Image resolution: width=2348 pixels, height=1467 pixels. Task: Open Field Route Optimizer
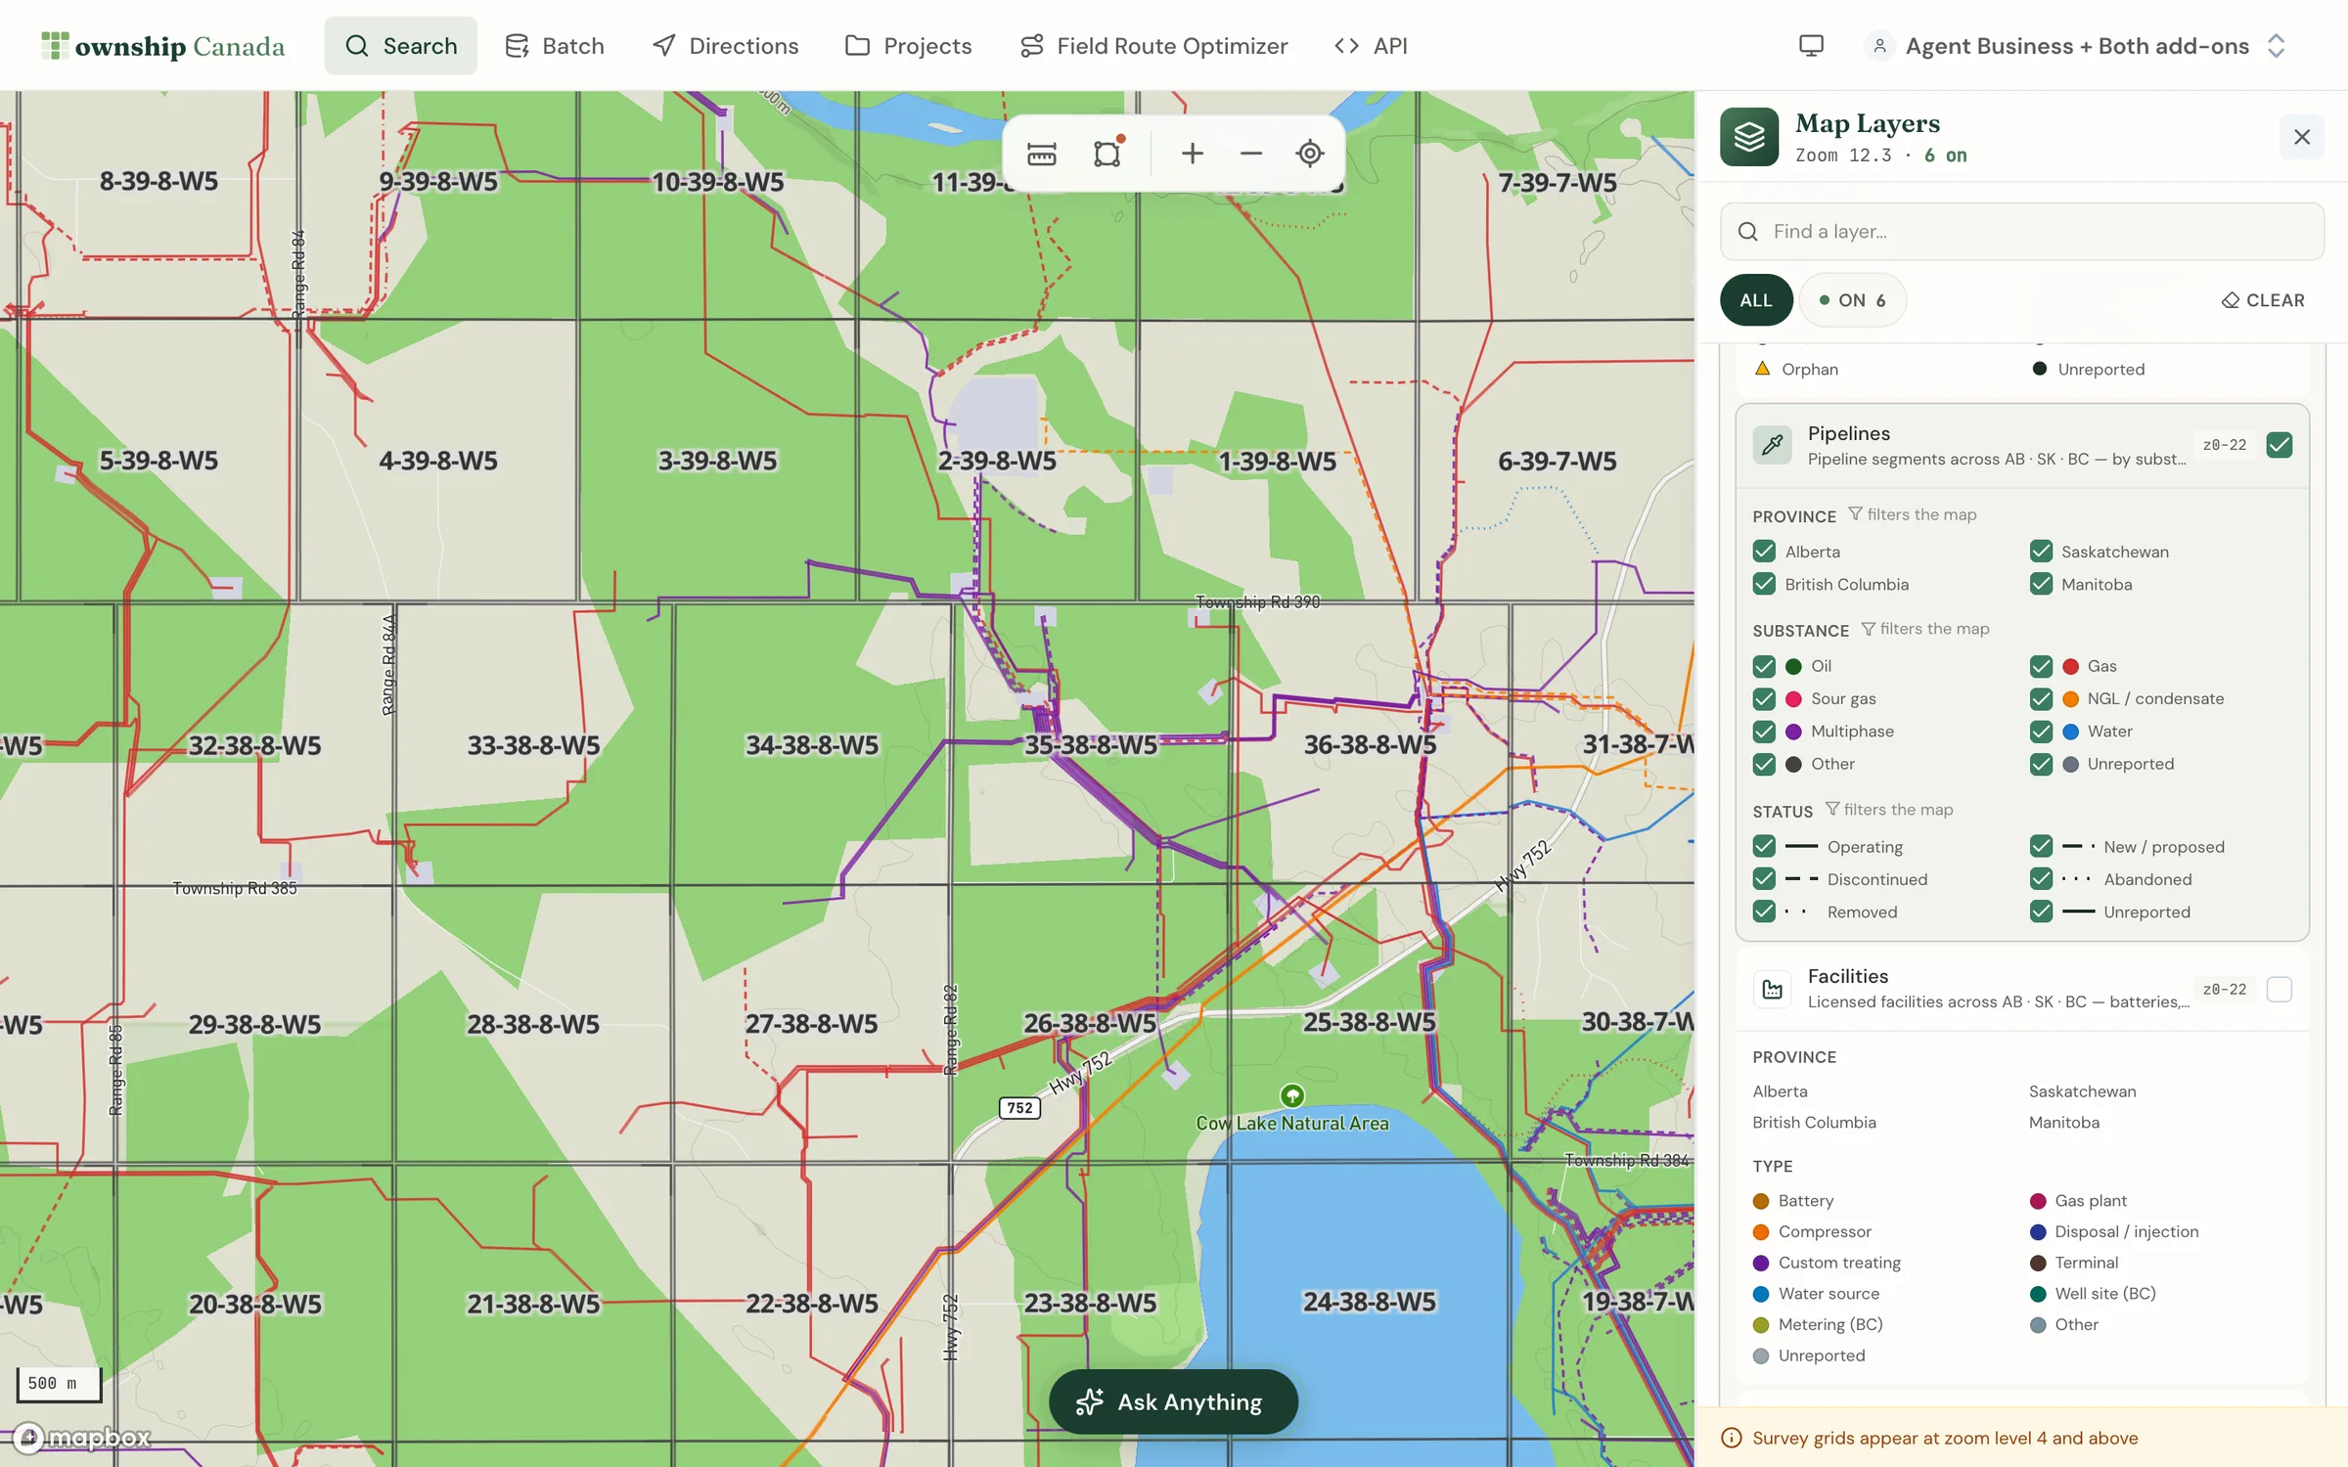(x=1154, y=46)
